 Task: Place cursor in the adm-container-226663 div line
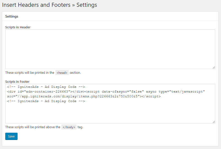(106, 92)
